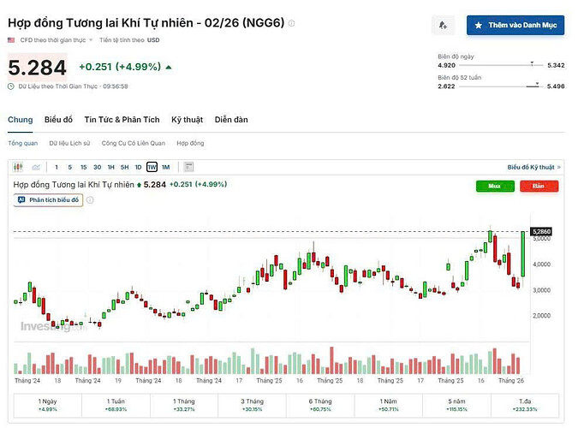This screenshot has height=428, width=578.
Task: Click the Thêm vào Danh Mục button
Action: pyautogui.click(x=515, y=26)
